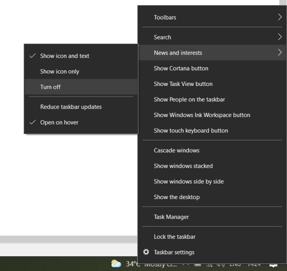Open the 'News and interests' submenu arrow
This screenshot has width=287, height=271.
[279, 52]
